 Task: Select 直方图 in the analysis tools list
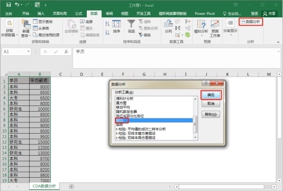tap(121, 103)
